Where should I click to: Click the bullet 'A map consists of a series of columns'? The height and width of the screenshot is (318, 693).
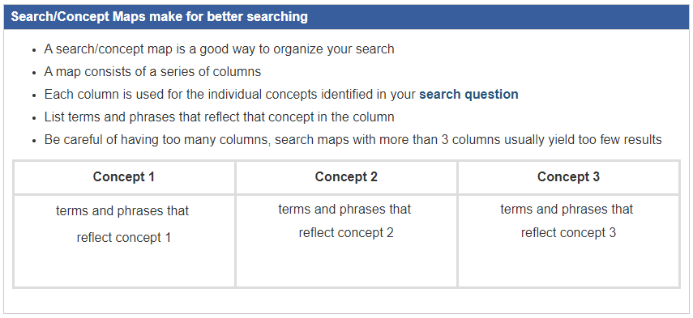(152, 71)
